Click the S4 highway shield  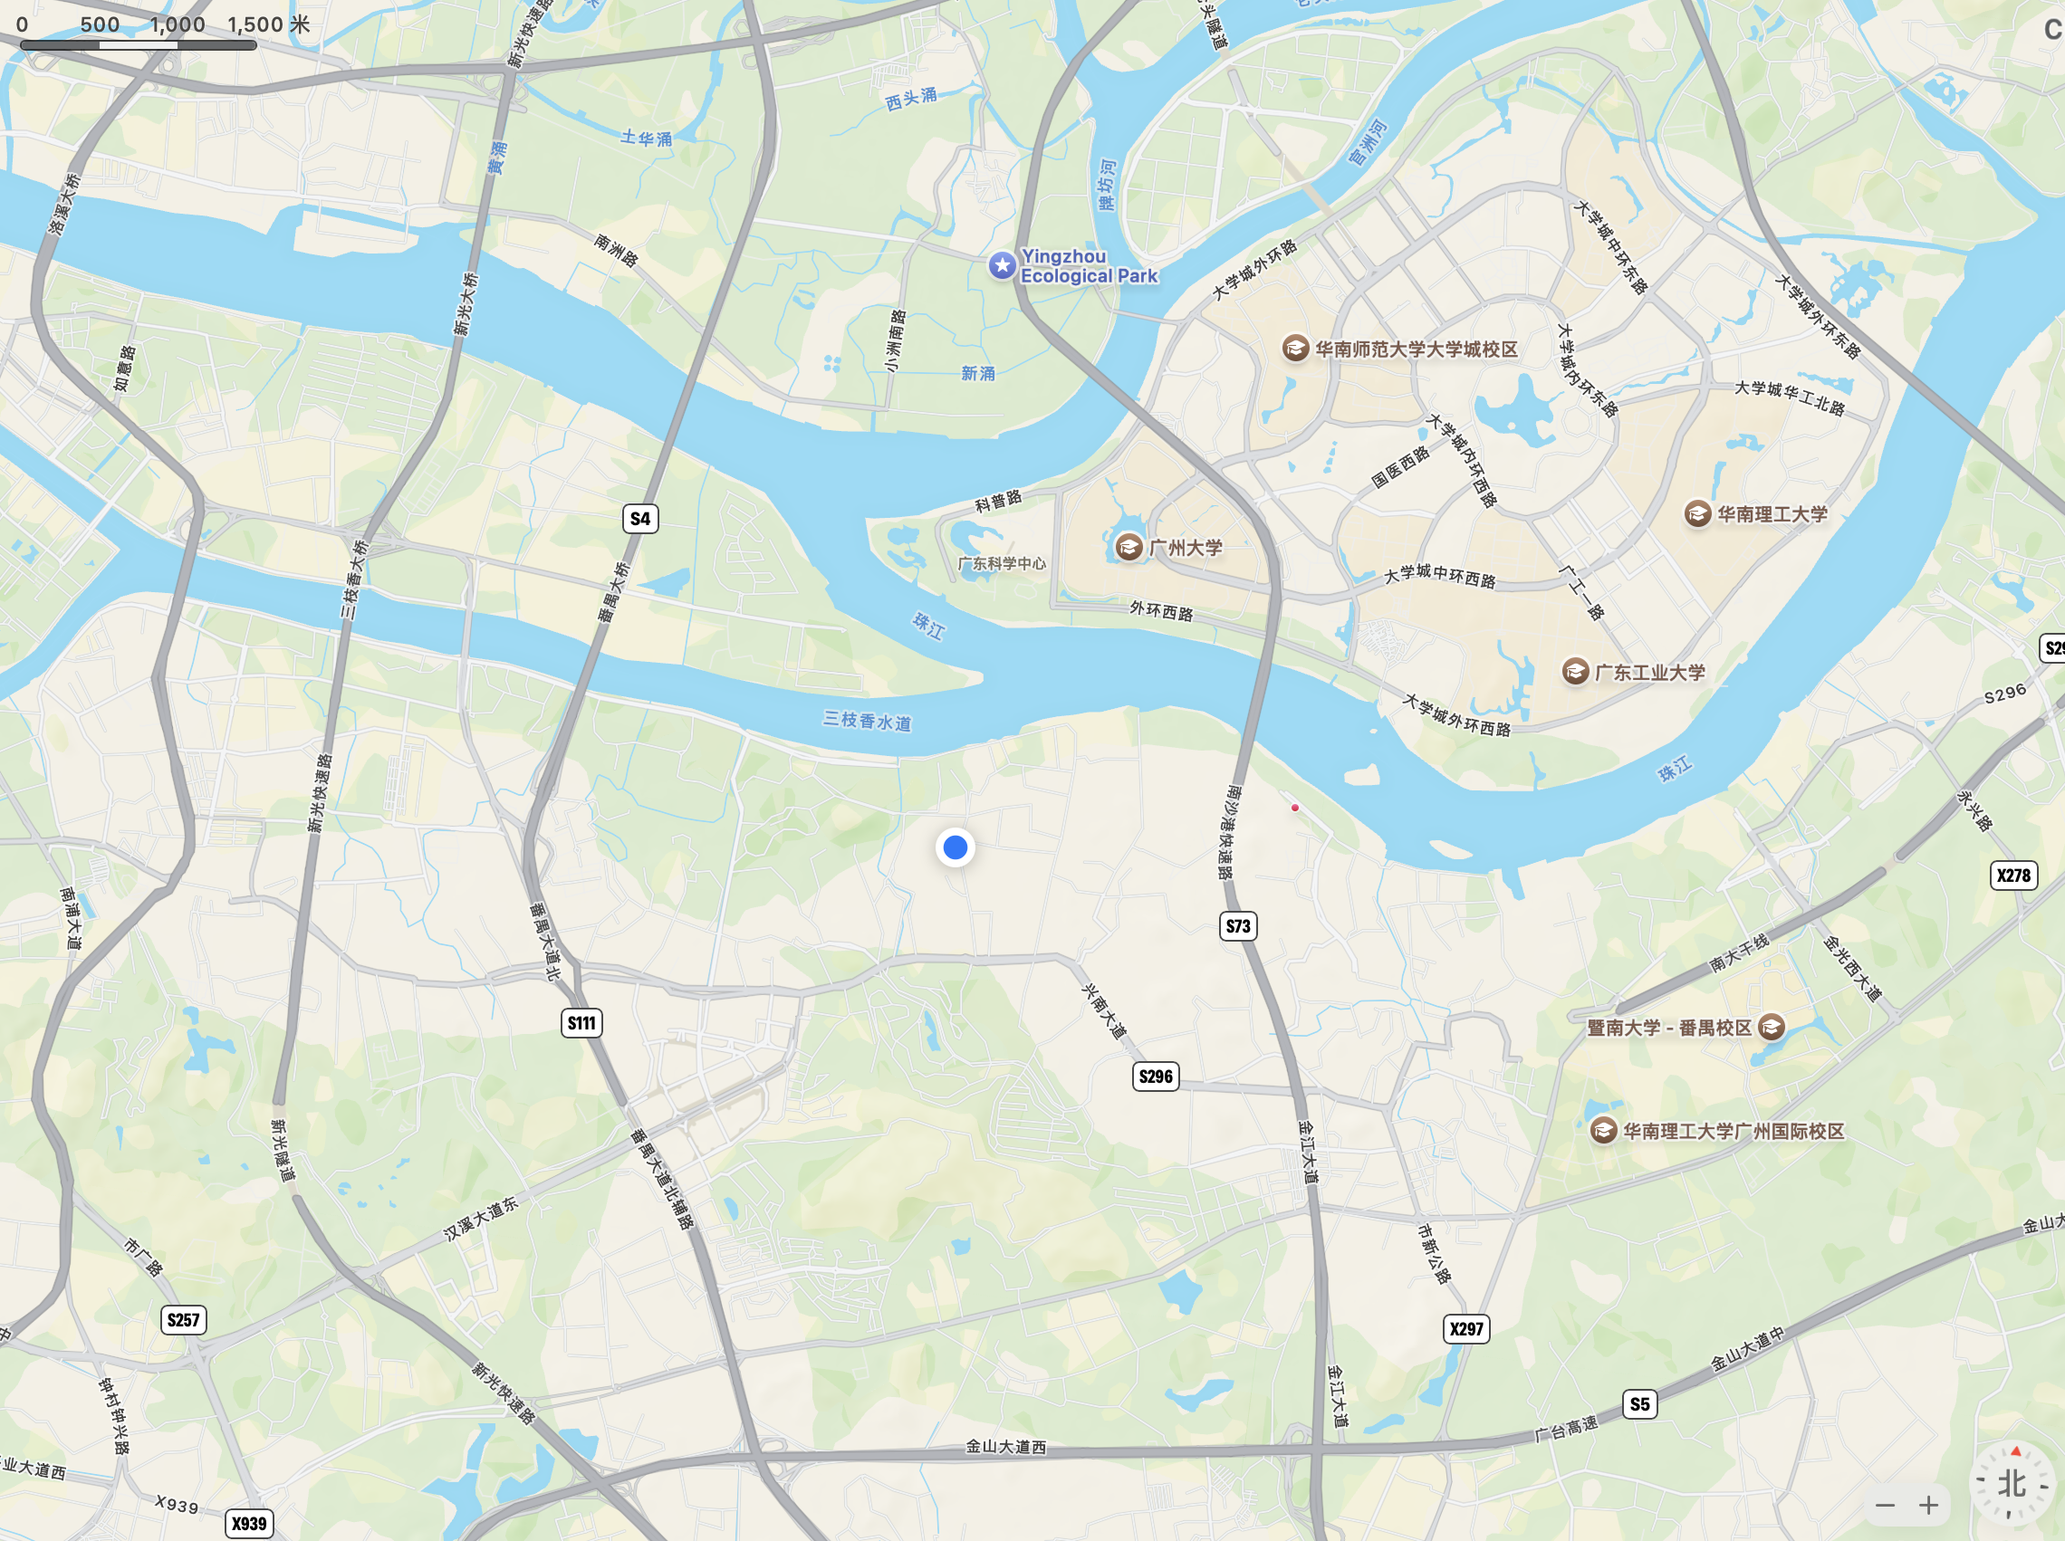(x=640, y=519)
